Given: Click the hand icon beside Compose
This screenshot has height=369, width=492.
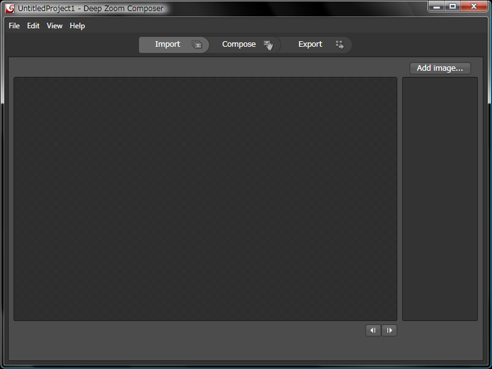Looking at the screenshot, I should point(268,45).
